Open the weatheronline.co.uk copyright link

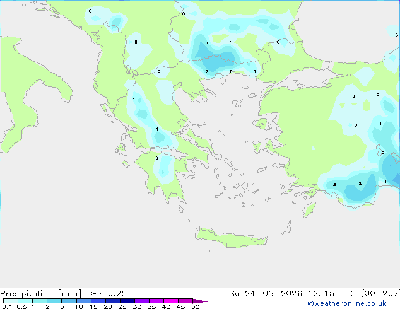click(x=347, y=303)
